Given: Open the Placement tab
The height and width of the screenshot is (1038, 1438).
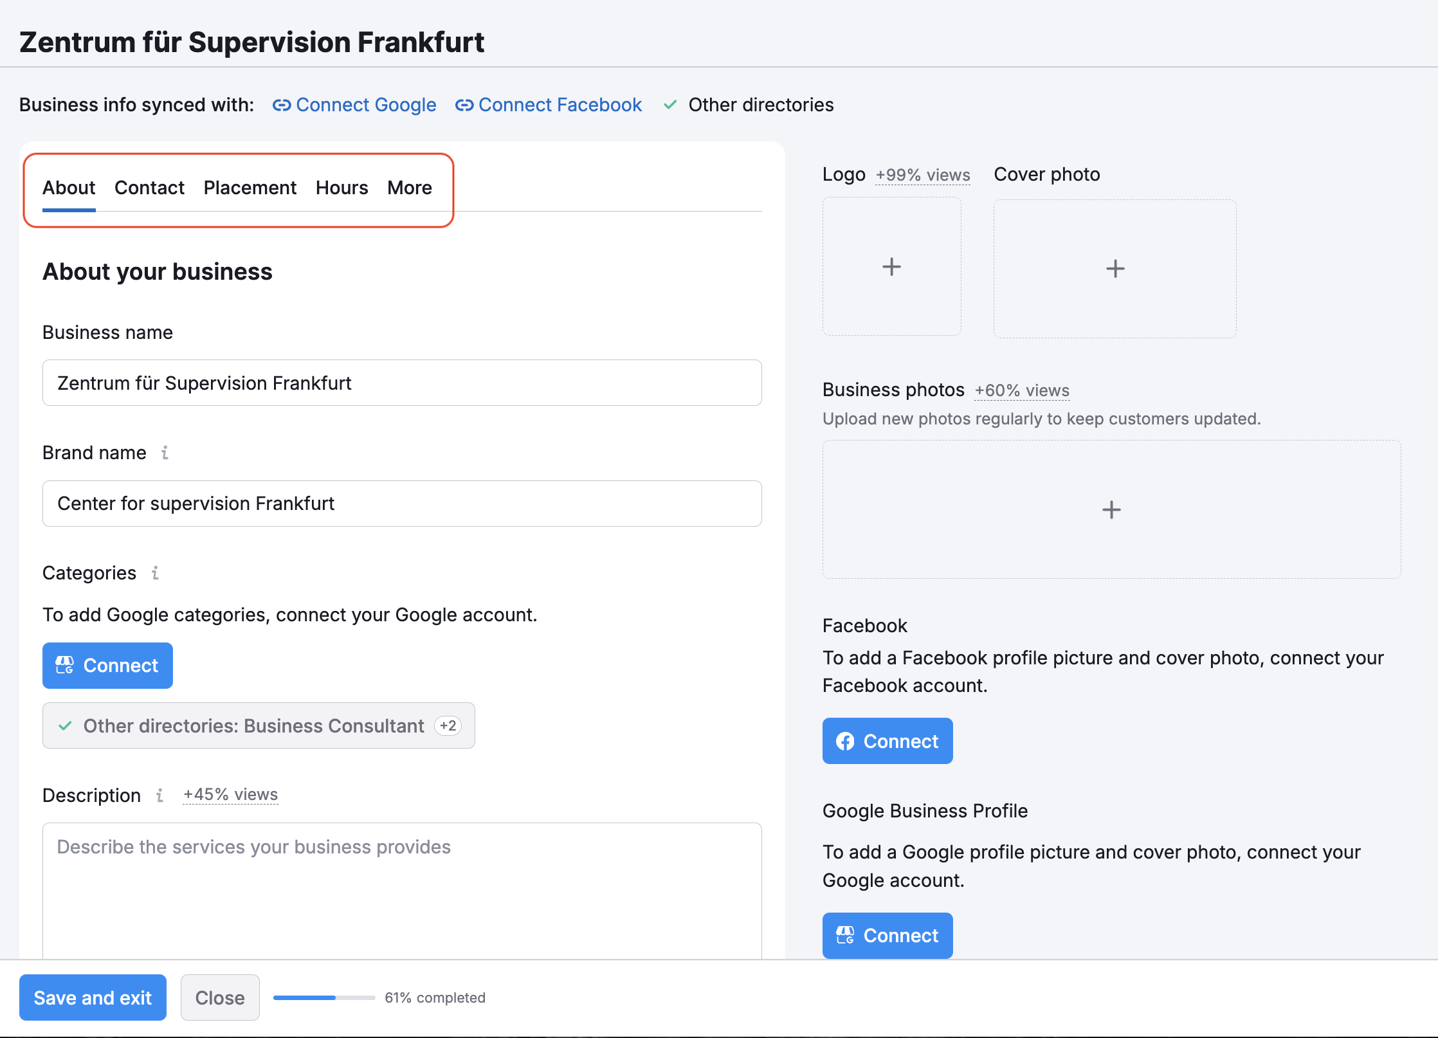Looking at the screenshot, I should point(250,188).
